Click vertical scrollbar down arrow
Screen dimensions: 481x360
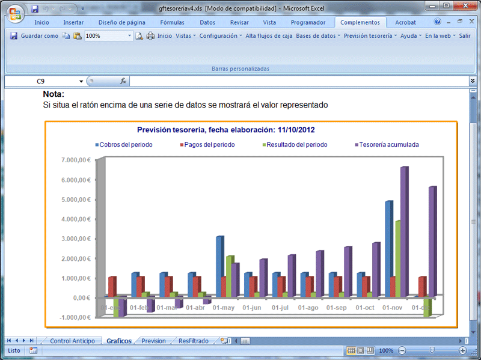pos(473,332)
